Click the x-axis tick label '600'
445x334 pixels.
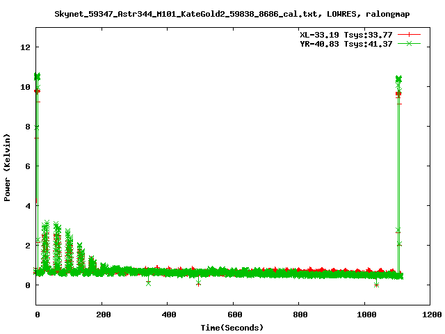click(x=235, y=315)
